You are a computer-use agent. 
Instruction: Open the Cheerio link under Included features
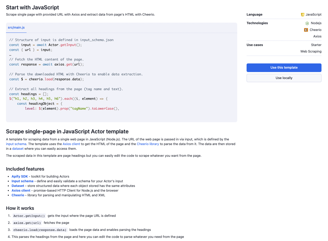(x=18, y=195)
